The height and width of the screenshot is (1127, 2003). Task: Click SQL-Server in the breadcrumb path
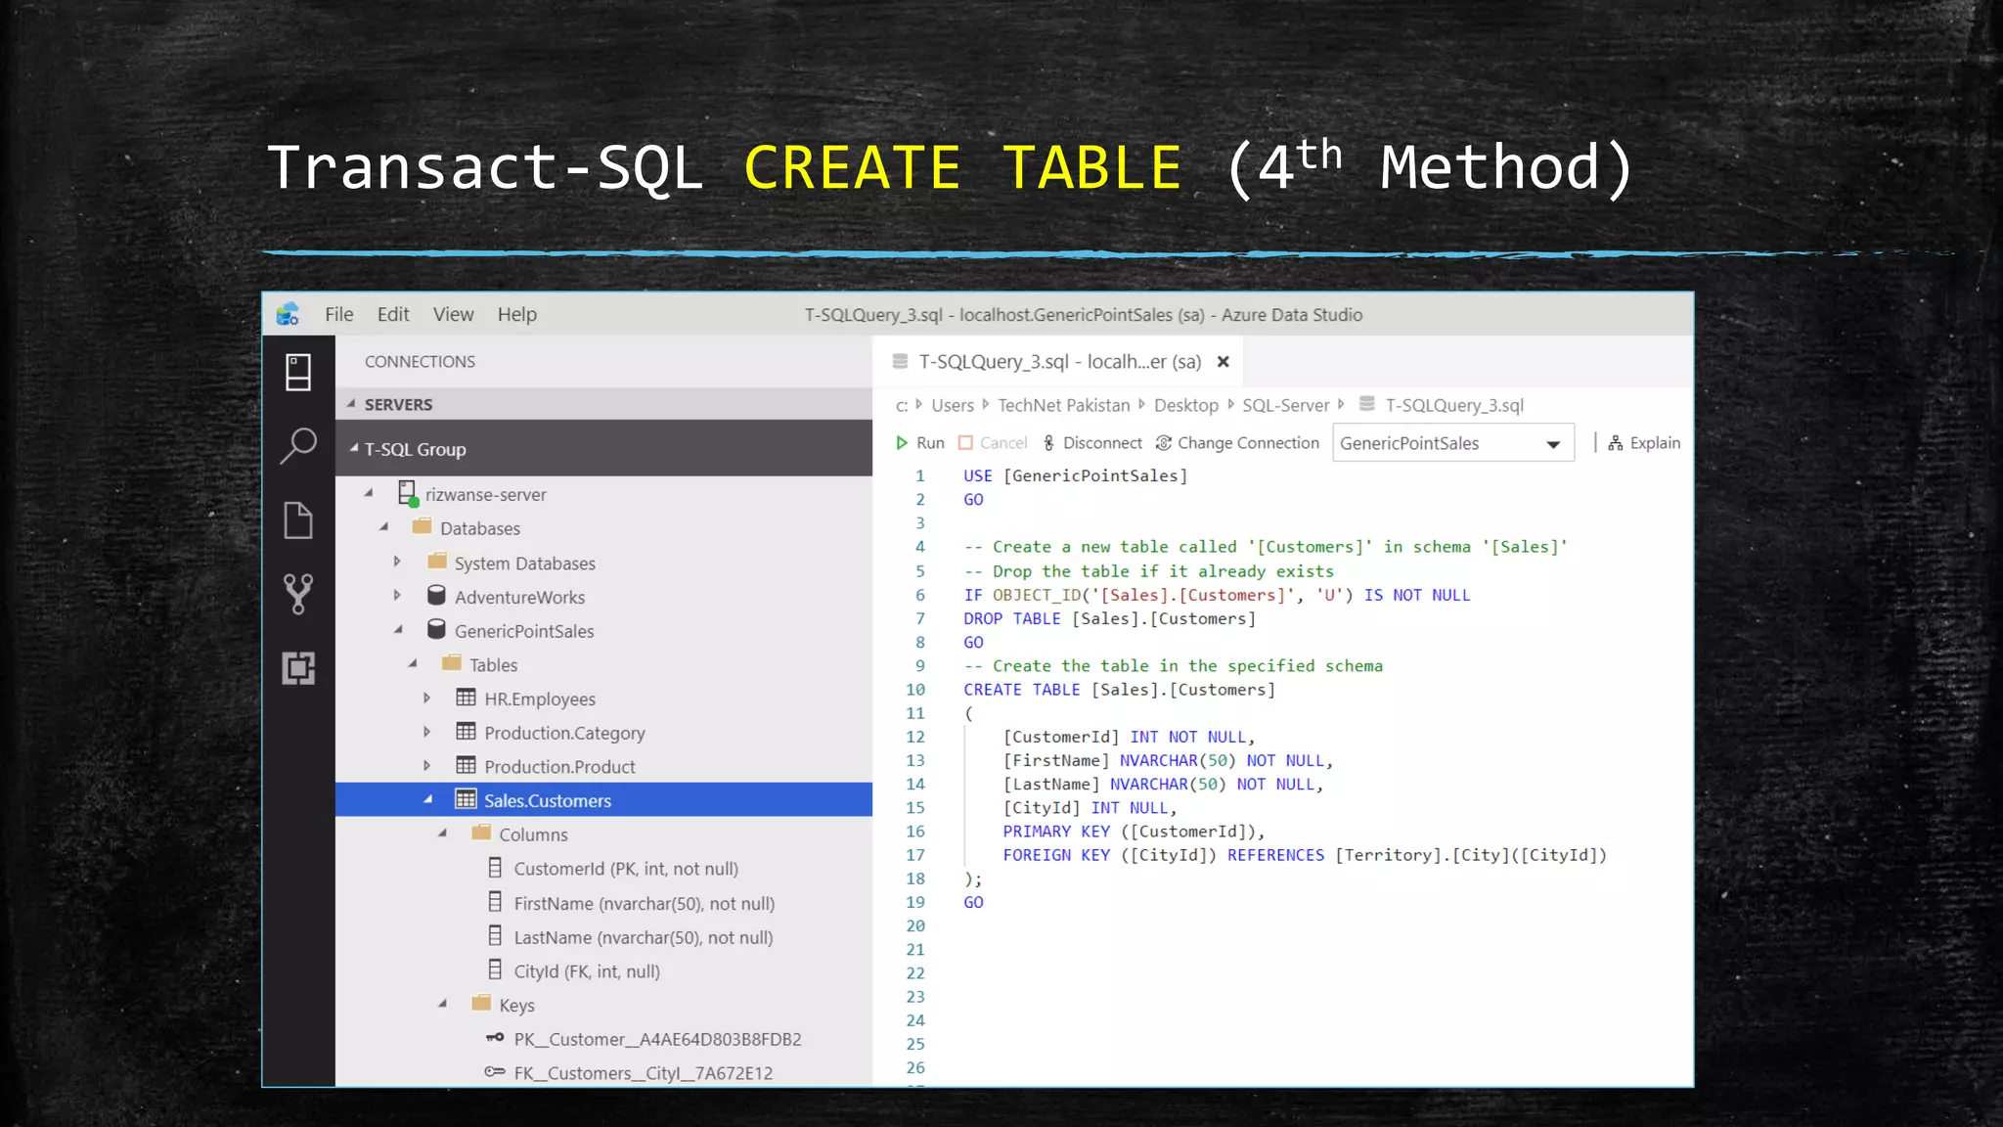(x=1285, y=405)
